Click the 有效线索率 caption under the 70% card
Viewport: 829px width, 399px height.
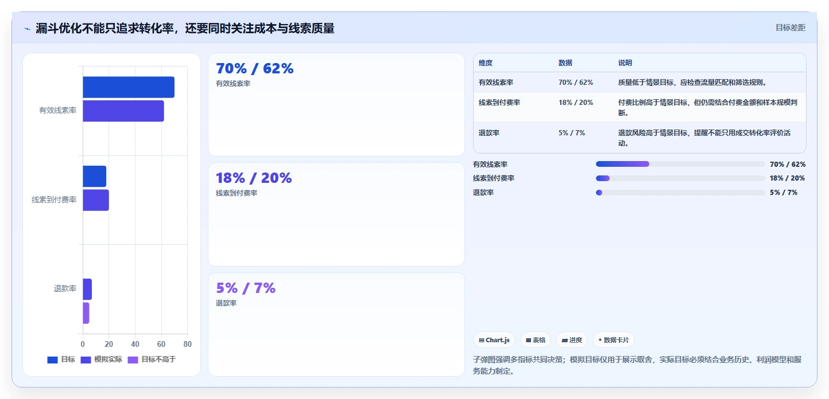click(x=233, y=84)
